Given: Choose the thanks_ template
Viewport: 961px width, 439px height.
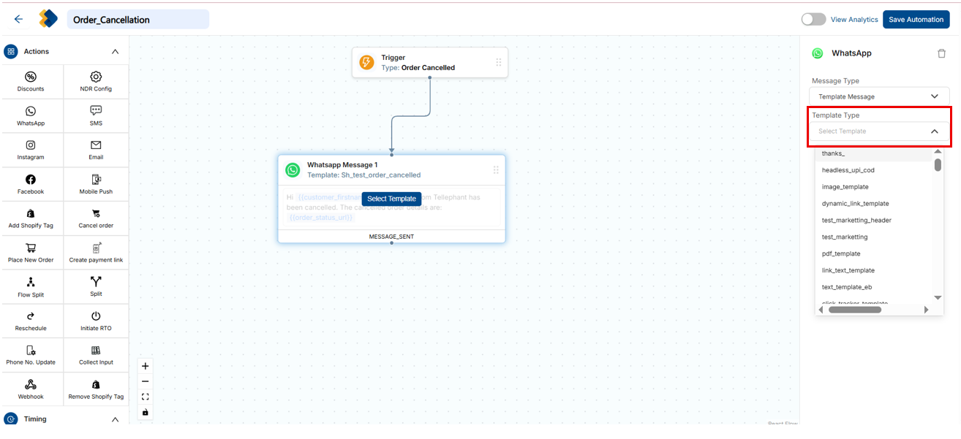Looking at the screenshot, I should pyautogui.click(x=874, y=153).
